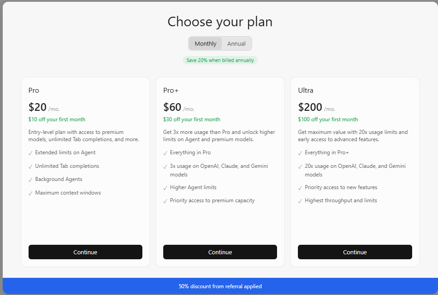
Task: Switch billing to Annual
Action: coord(236,43)
